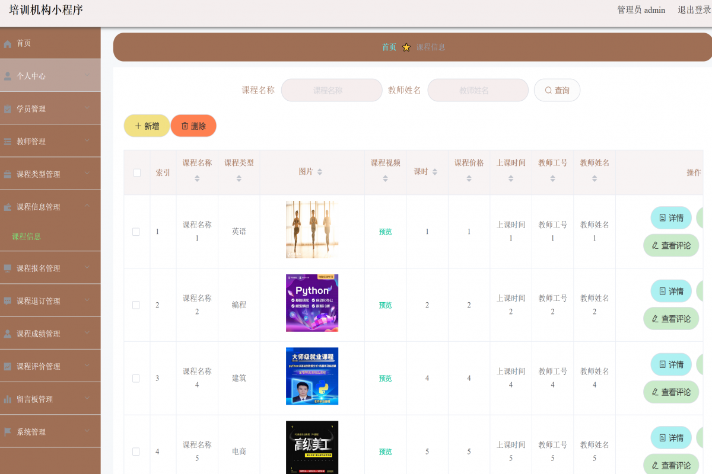Open the 课程信息 submenu item
This screenshot has height=474, width=712.
click(x=27, y=236)
